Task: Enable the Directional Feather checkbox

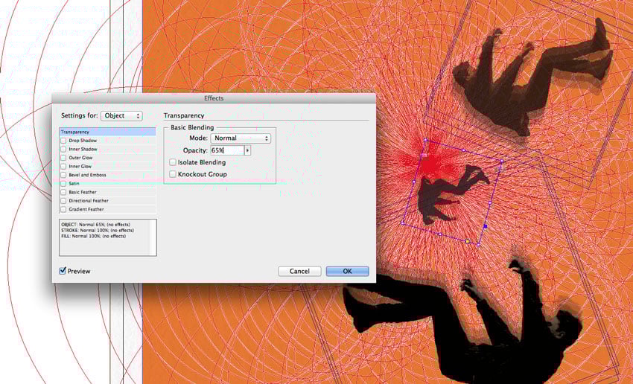Action: coord(63,201)
